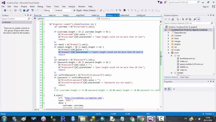Collapse the www folder

click(x=168, y=53)
